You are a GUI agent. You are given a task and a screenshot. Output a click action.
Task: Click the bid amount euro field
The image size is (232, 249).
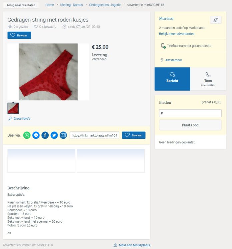[x=190, y=113]
